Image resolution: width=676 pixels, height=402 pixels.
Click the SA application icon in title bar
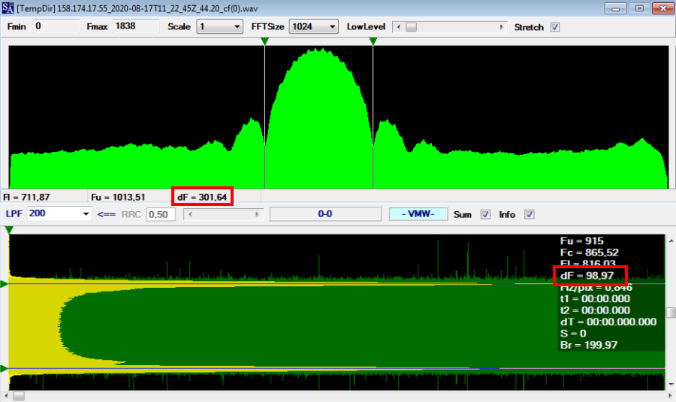click(x=8, y=8)
